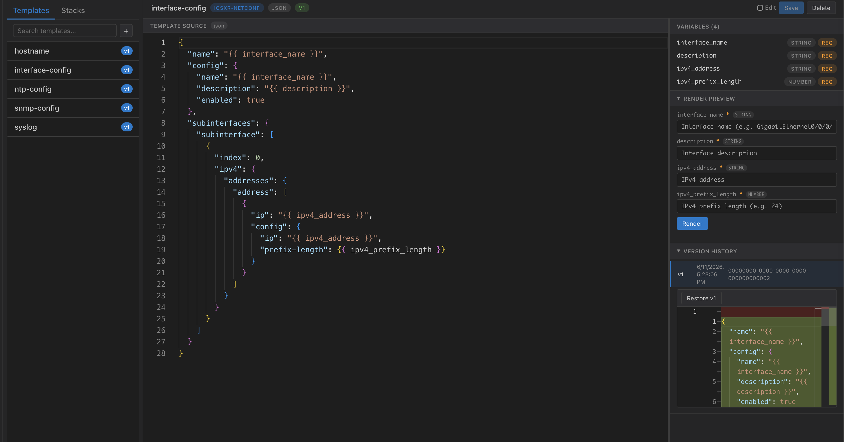The image size is (844, 442).
Task: Click the IPv4 address input field
Action: (x=756, y=179)
